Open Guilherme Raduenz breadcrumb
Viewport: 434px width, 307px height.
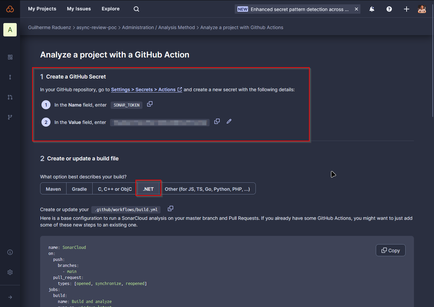click(49, 27)
